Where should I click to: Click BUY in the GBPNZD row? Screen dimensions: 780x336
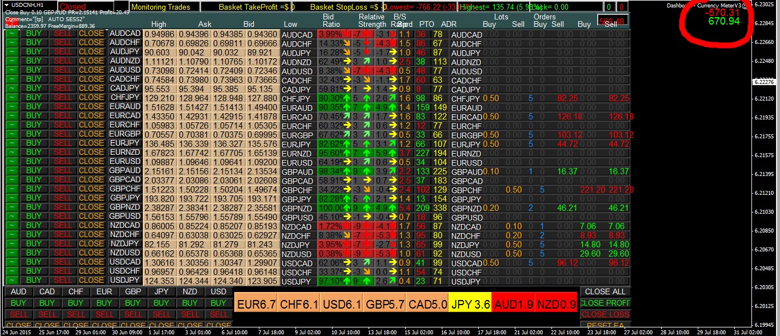tap(34, 207)
